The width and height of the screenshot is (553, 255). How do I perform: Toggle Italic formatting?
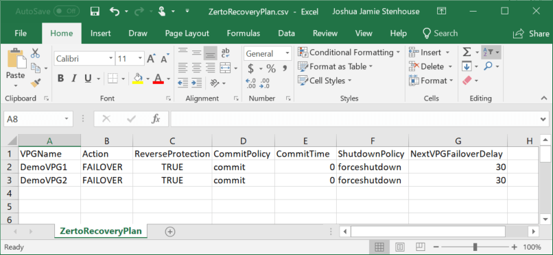pos(74,79)
